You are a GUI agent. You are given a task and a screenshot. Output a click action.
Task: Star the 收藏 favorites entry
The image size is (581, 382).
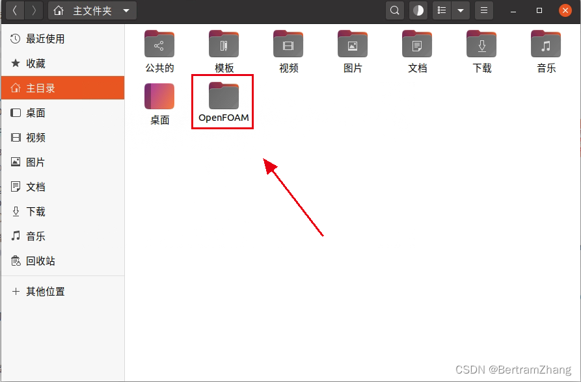point(36,64)
